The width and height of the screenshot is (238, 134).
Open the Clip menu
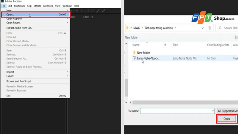(29, 6)
